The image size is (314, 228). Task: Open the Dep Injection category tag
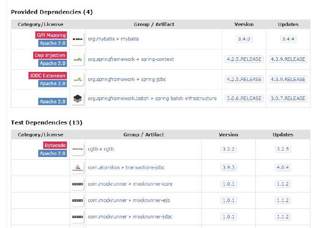pyautogui.click(x=50, y=55)
